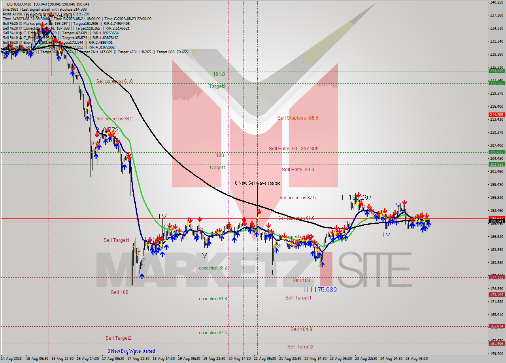Click the green 221.585 price tag
Viewport: 506px width, 363px height.
497,83
